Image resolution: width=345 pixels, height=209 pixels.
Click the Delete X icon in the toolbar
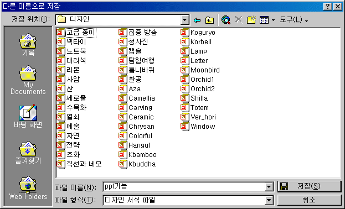239,20
